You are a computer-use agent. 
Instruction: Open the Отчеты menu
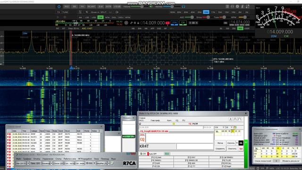coord(37,159)
